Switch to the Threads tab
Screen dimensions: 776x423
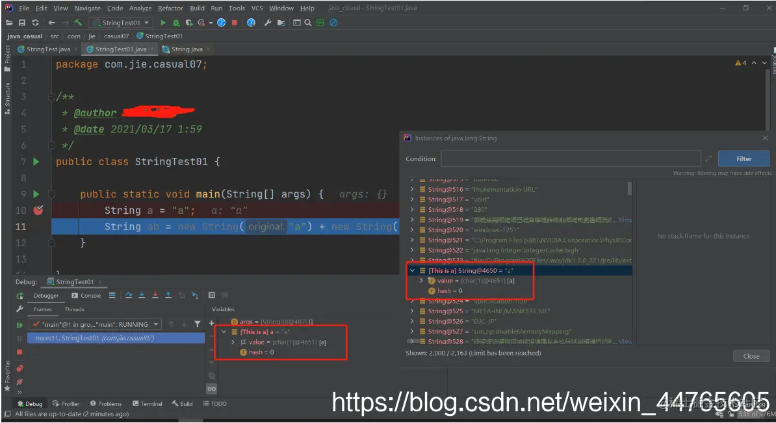click(74, 309)
